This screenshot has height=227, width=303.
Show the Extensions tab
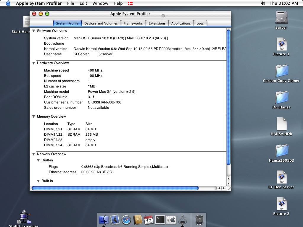click(157, 23)
